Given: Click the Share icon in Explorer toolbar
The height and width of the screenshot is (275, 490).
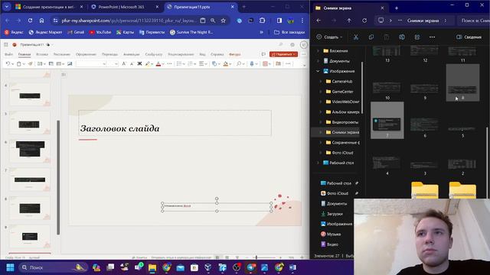Looking at the screenshot, I should [x=417, y=37].
